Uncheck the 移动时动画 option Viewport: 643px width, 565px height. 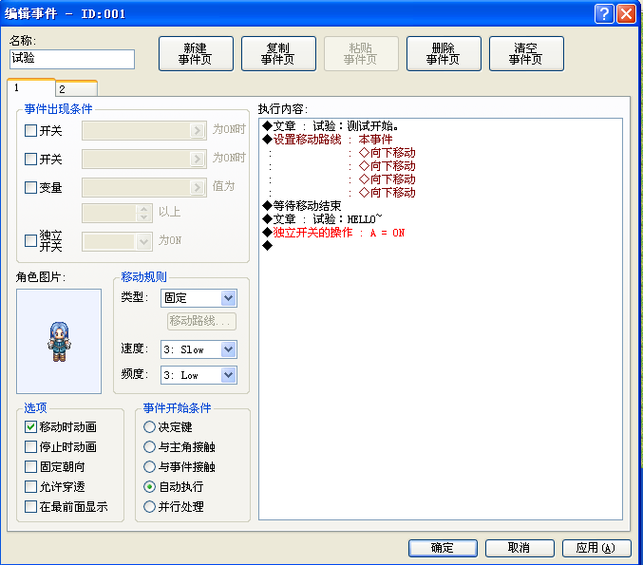[x=30, y=426]
